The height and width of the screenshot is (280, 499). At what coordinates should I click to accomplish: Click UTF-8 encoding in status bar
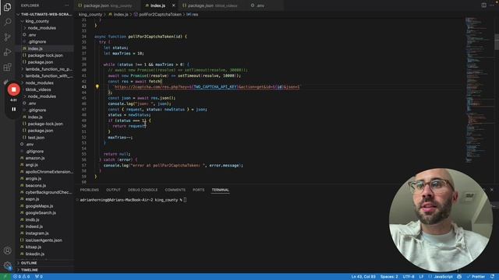pyautogui.click(x=409, y=277)
